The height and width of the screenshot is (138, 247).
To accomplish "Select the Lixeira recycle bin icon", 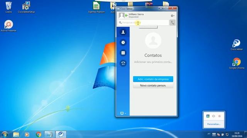I will coord(8,7).
